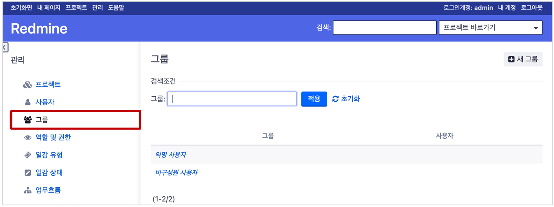554x207 pixels.
Task: Click the 검색 search box in header
Action: (385, 28)
